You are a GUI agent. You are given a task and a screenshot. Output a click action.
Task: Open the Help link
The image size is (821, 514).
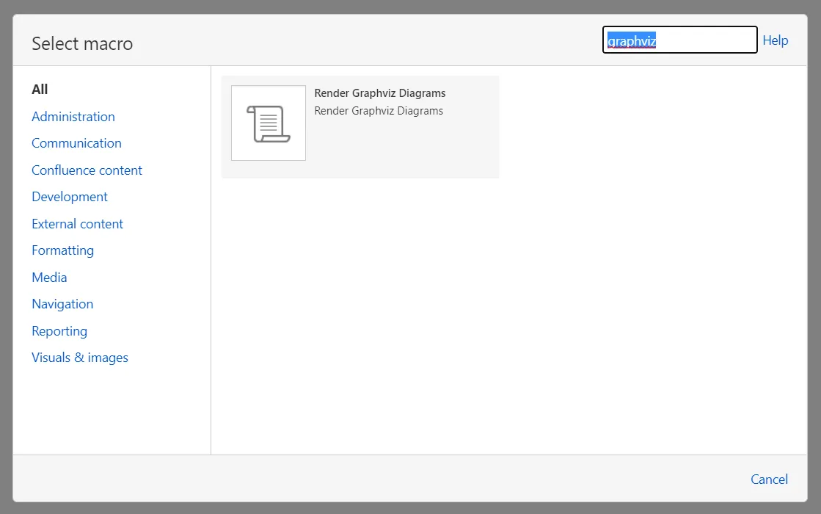click(775, 40)
